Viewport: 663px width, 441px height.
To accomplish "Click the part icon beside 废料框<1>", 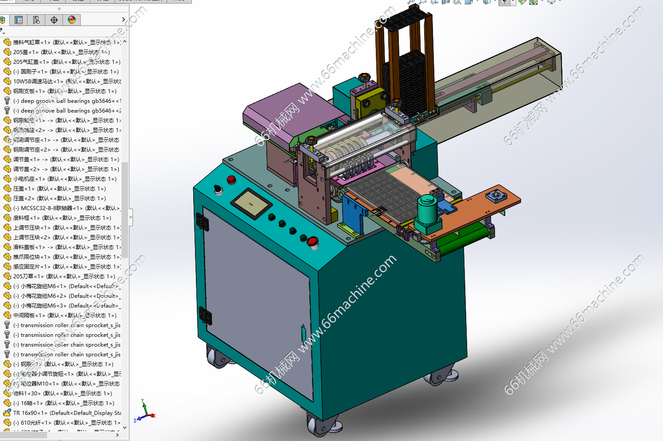I will [x=7, y=218].
